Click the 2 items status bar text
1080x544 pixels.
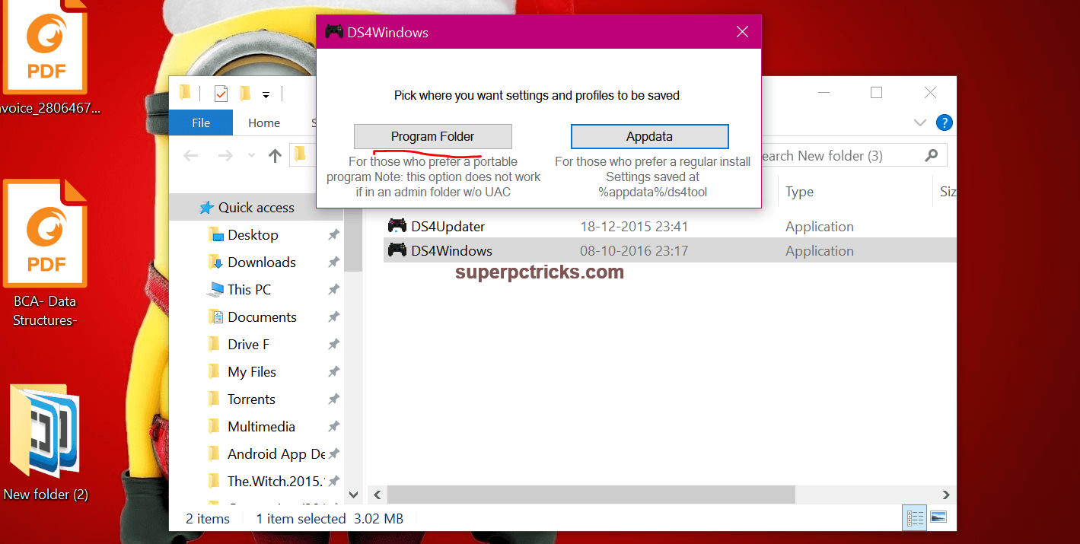tap(208, 519)
